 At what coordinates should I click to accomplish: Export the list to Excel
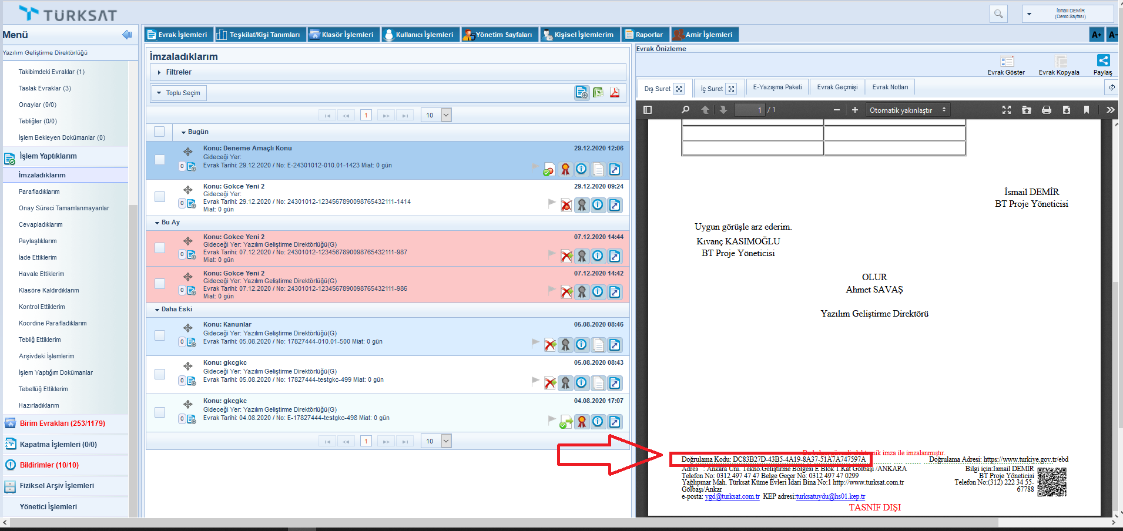[x=598, y=93]
